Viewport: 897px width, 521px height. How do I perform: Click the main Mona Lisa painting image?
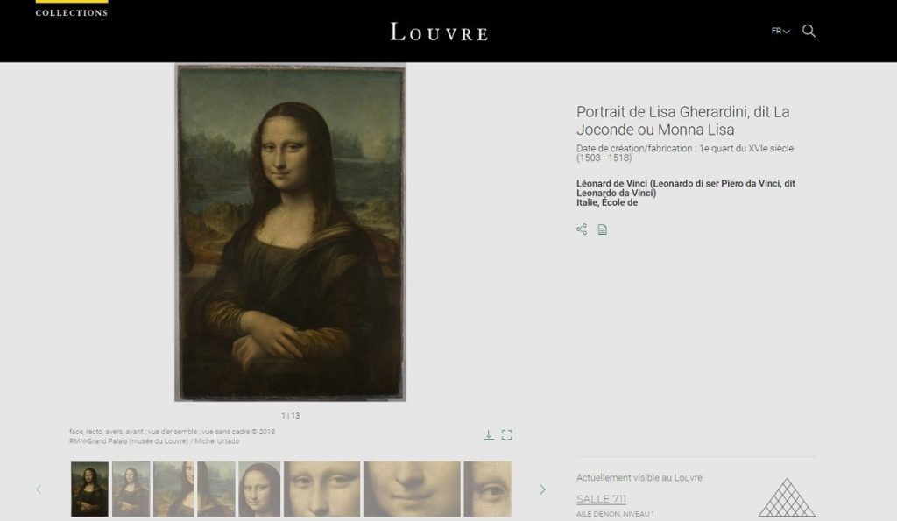click(291, 232)
